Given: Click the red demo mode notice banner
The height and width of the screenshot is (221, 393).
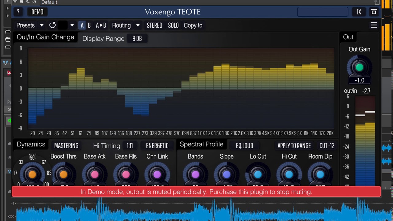Looking at the screenshot, I should click(196, 192).
